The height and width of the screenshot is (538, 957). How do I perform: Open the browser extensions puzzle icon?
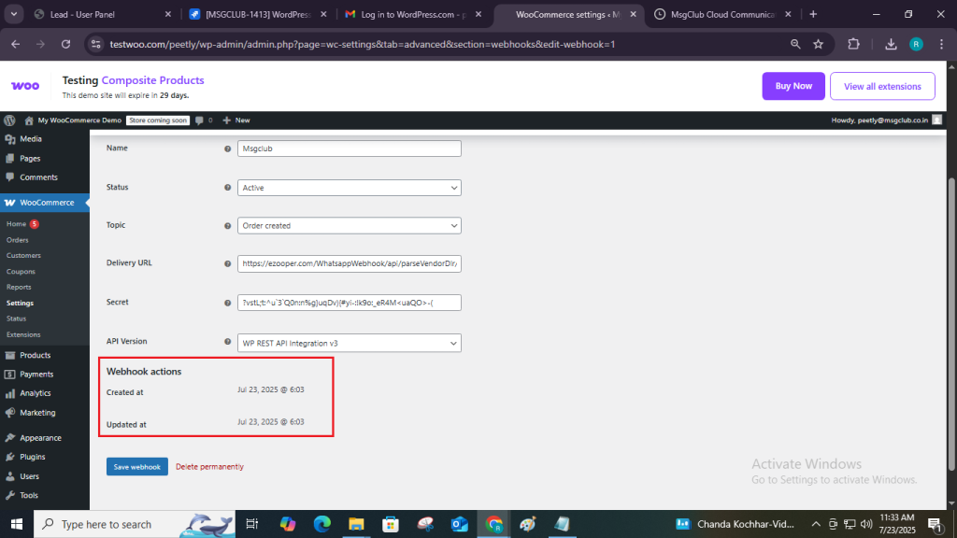pyautogui.click(x=854, y=44)
